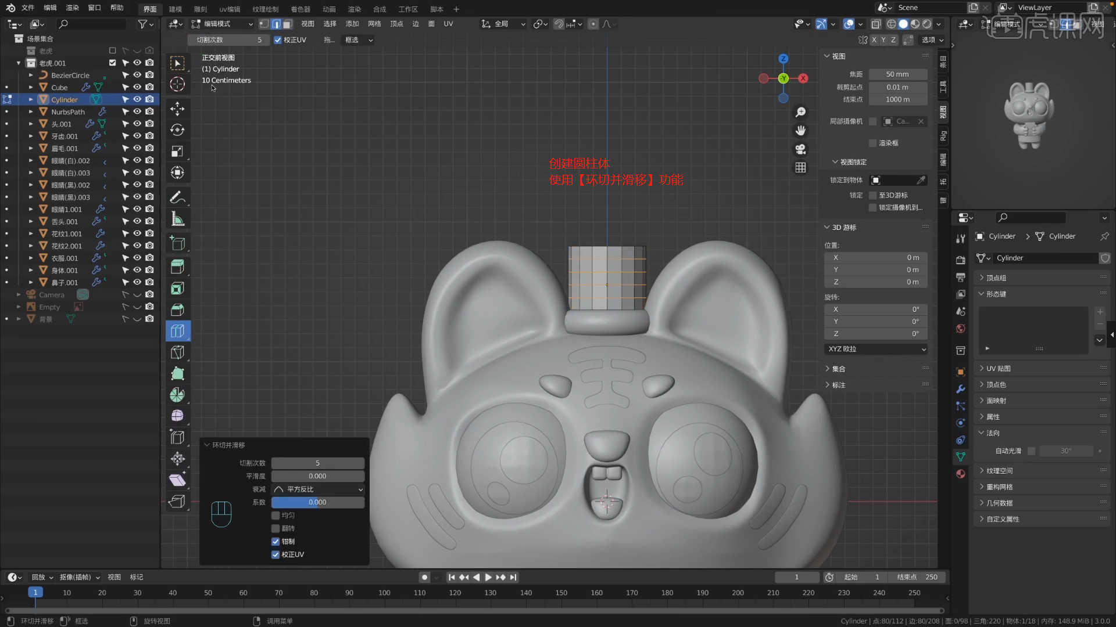Toggle camera view icon in viewport
Screen dimensions: 1116x627
pos(800,149)
